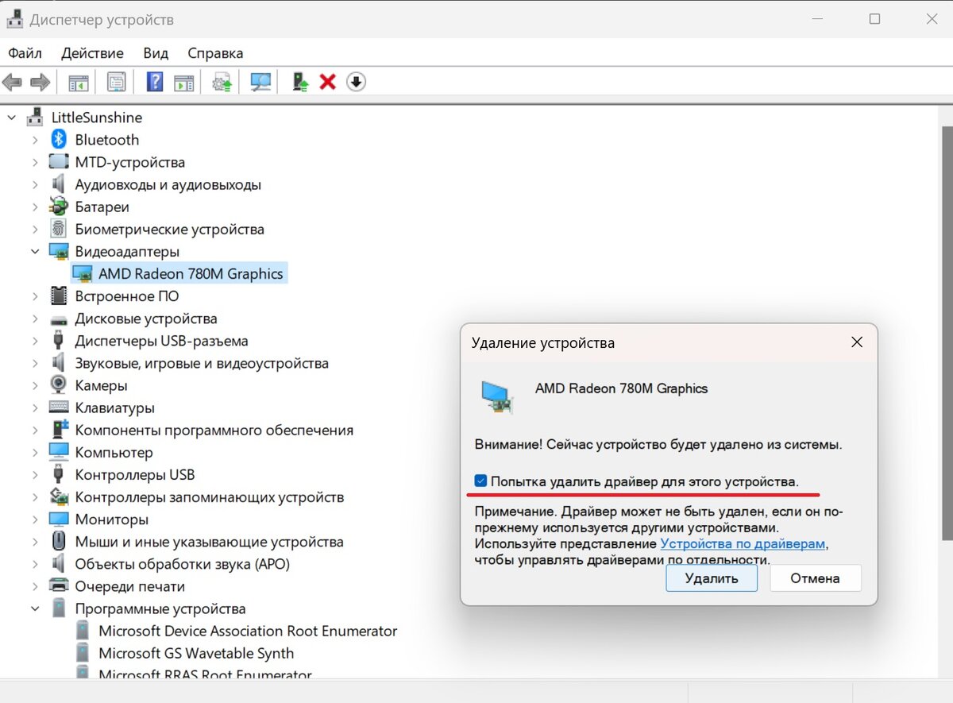Image resolution: width=953 pixels, height=703 pixels.
Task: Click the Объекты обработки звука (APO) label
Action: coord(183,564)
